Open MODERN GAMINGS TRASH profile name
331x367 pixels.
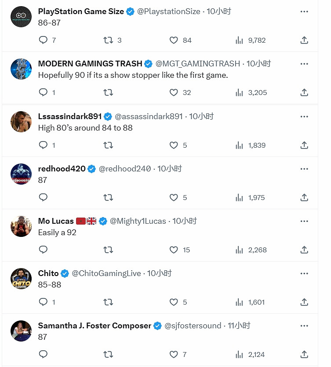(90, 64)
